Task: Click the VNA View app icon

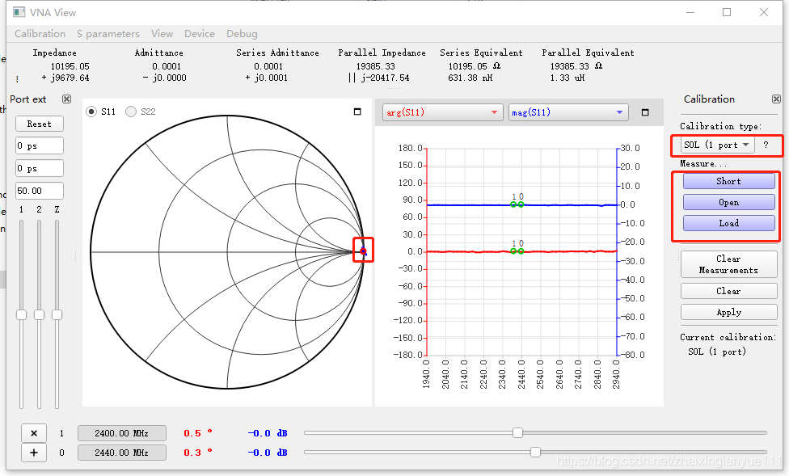Action: pos(19,12)
